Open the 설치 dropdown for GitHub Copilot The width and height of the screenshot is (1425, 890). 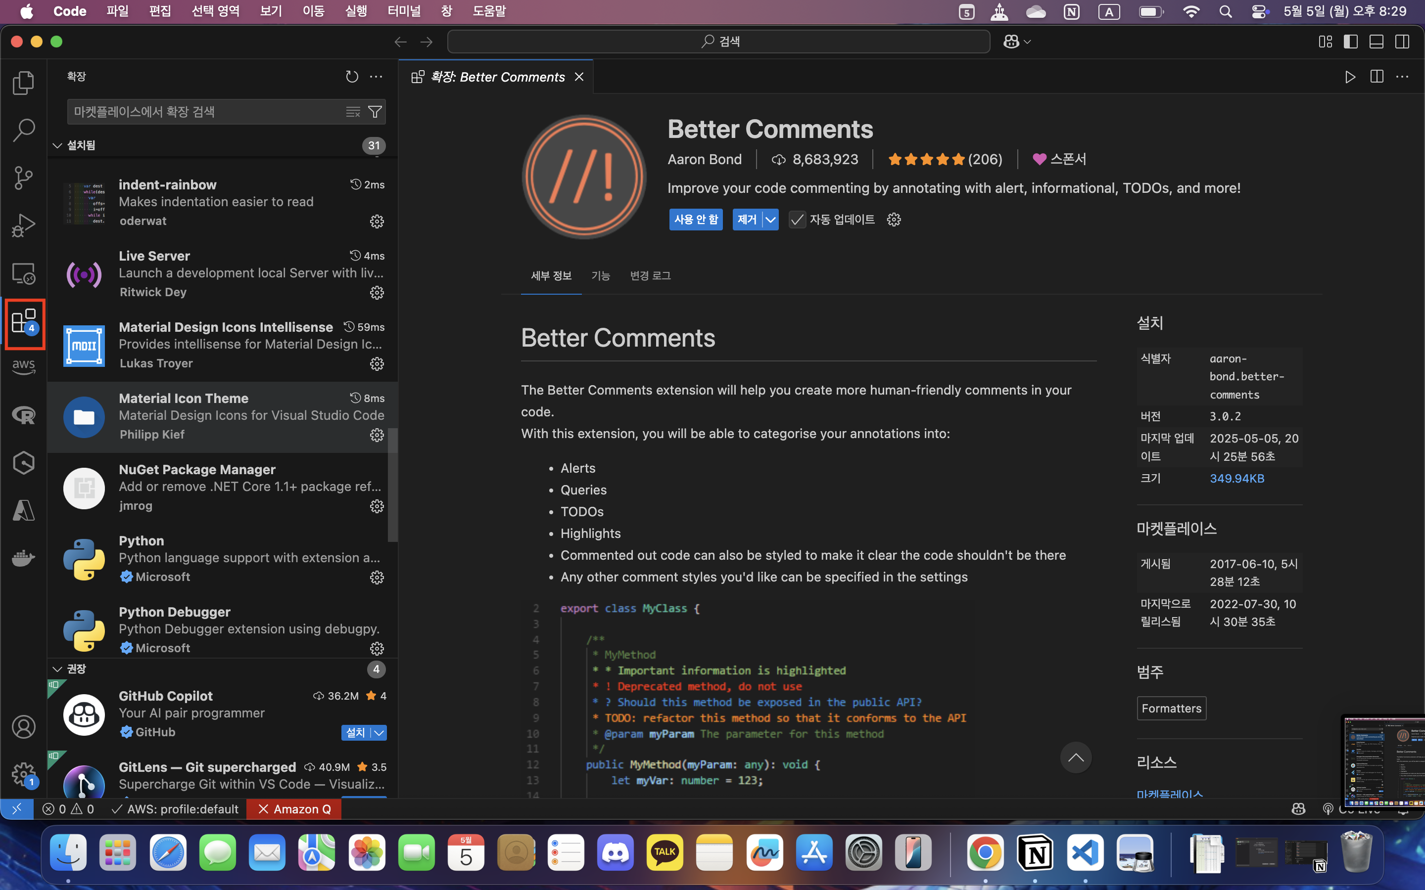click(379, 732)
